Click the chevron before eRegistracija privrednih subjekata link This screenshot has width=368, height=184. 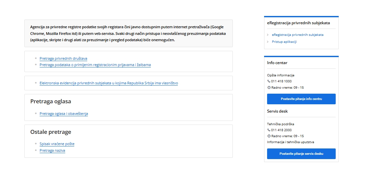click(x=267, y=35)
